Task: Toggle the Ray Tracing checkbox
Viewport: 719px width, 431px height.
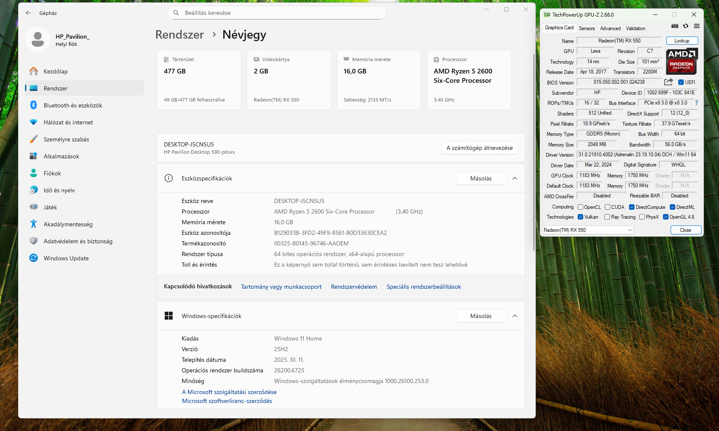Action: (607, 217)
